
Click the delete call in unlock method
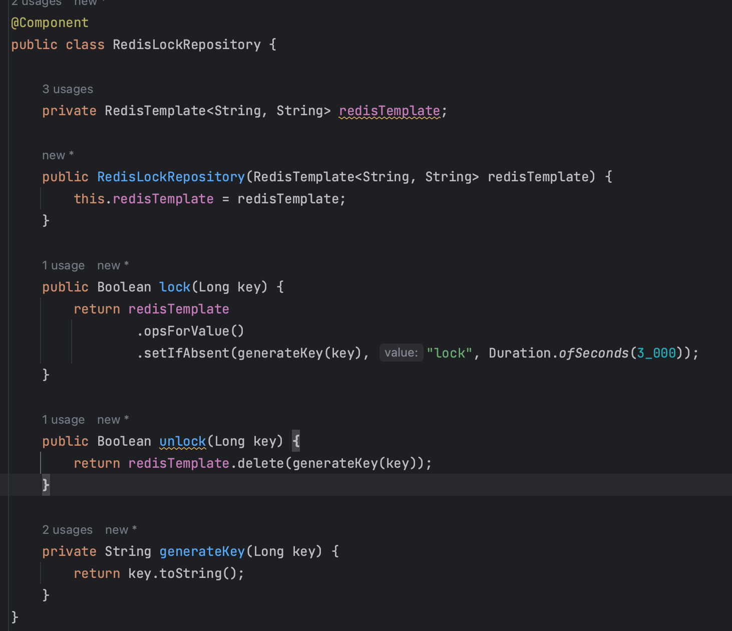(x=261, y=463)
